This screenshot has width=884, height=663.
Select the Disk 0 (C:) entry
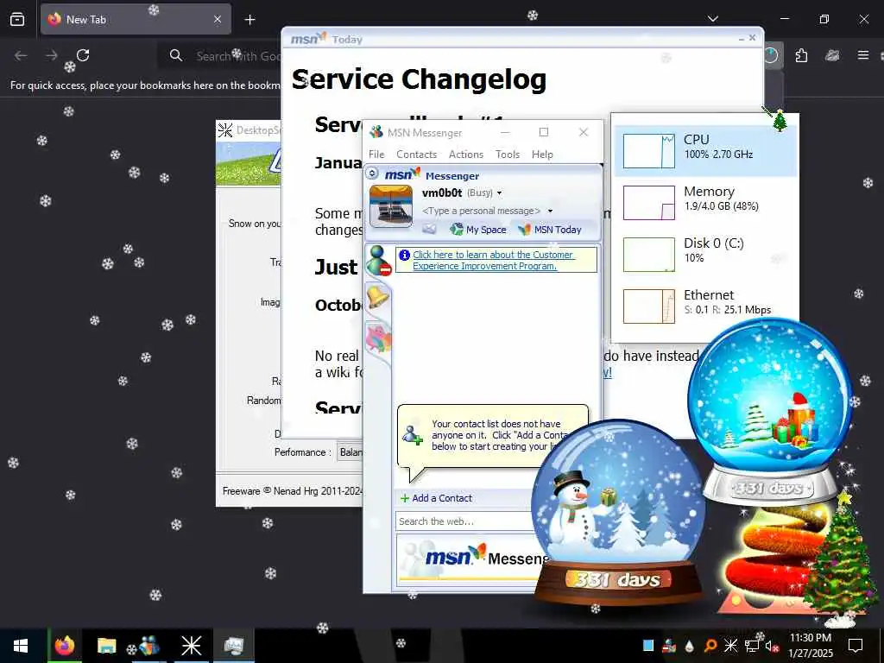pyautogui.click(x=704, y=255)
